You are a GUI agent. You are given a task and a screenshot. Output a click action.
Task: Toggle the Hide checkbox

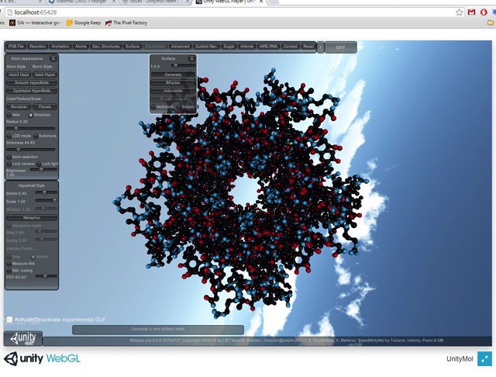9,115
